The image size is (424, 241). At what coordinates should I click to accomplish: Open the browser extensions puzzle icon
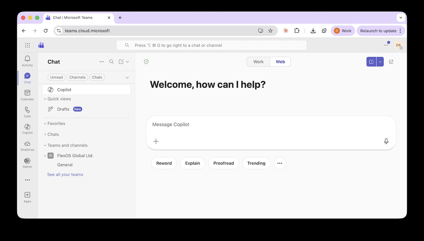point(297,31)
